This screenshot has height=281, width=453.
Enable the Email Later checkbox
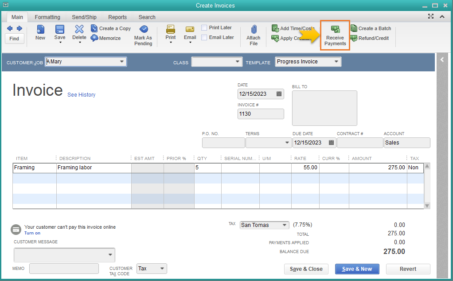coord(204,37)
